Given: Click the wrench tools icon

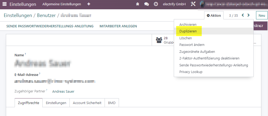Looking at the screenshot, I should (193, 4).
